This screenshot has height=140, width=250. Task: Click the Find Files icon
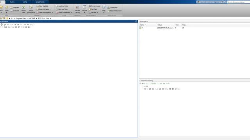[x=11, y=7]
